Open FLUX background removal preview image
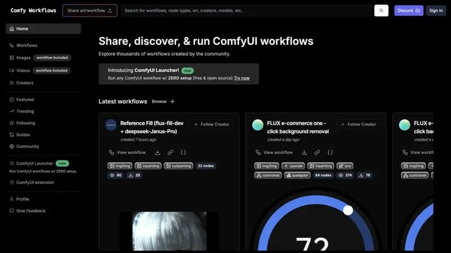The height and width of the screenshot is (253, 451). [316, 219]
